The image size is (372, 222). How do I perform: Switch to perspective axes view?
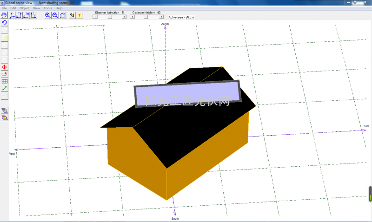click(x=12, y=15)
